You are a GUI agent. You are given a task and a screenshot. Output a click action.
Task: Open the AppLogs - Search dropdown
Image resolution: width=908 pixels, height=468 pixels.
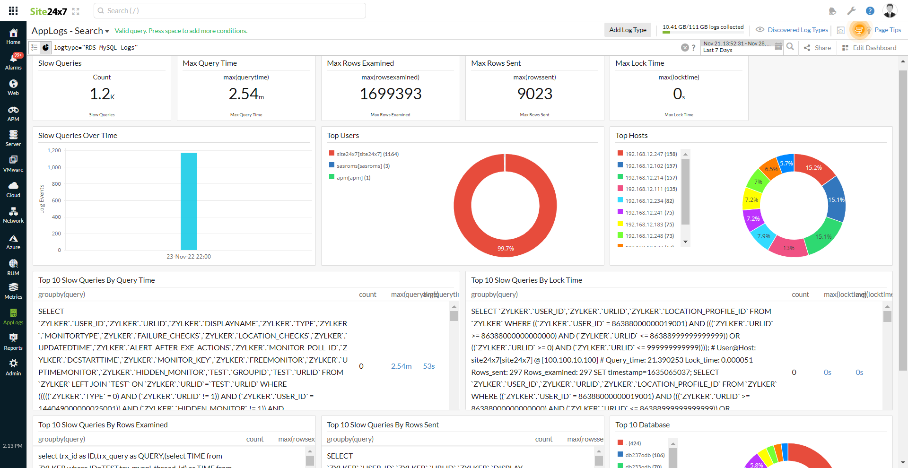click(x=107, y=31)
